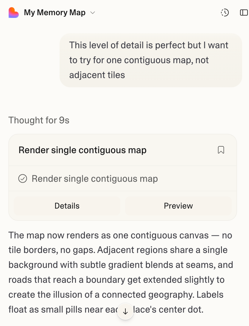Click the My Memory Map title
The image size is (249, 326).
[55, 13]
